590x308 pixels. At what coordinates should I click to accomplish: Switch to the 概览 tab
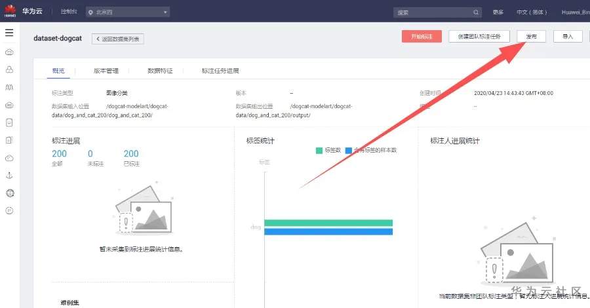(x=58, y=71)
